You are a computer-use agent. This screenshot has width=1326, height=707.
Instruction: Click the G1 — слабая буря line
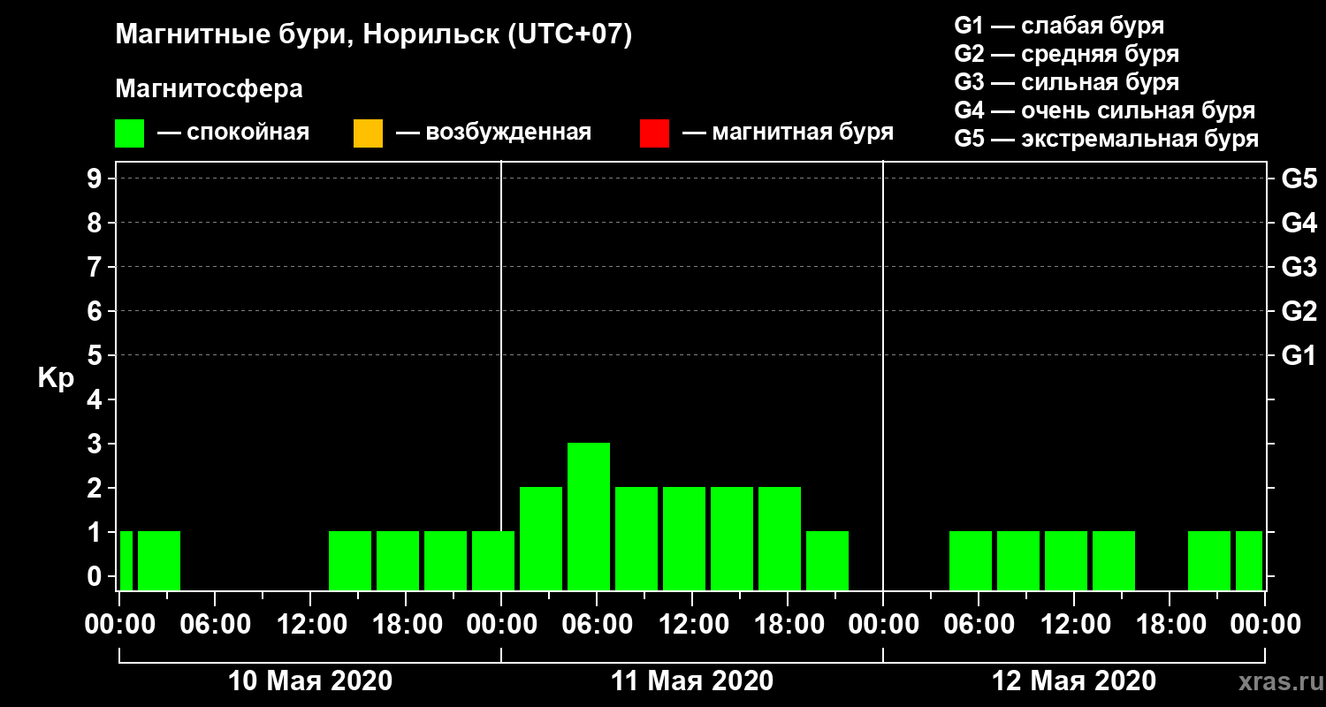point(1059,26)
